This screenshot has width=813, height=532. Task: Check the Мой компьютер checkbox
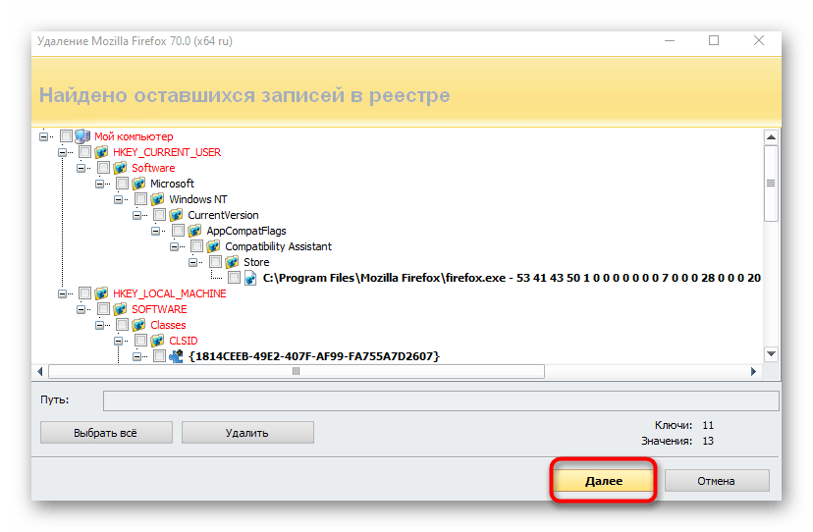point(66,136)
